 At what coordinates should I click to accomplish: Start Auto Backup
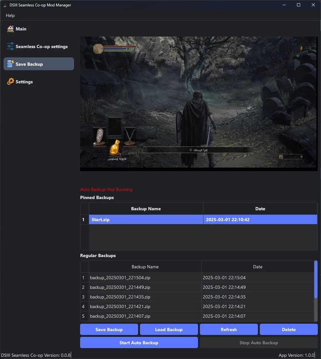tap(139, 343)
